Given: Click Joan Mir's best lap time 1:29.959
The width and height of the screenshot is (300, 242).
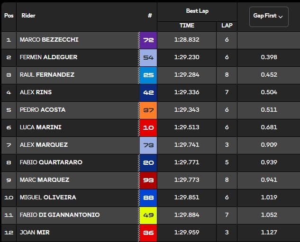Looking at the screenshot, I should [x=187, y=233].
